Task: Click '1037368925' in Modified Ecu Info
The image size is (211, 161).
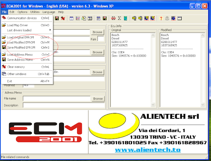Action: [169, 45]
